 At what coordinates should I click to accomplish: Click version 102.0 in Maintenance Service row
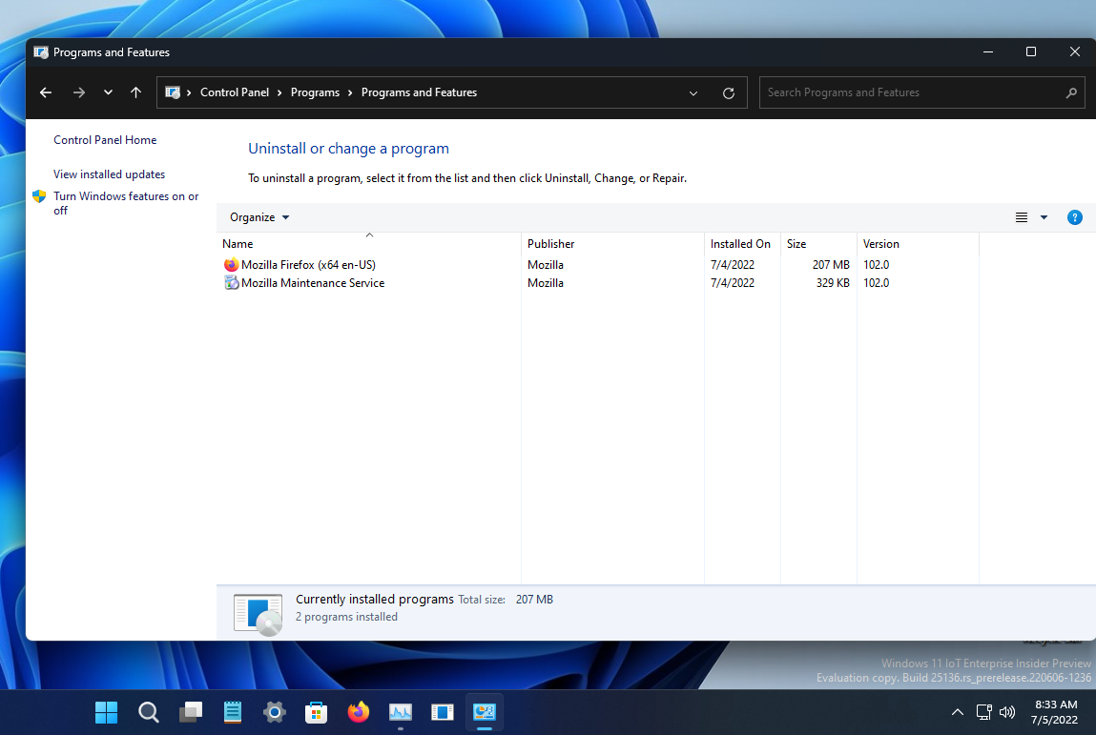tap(876, 283)
